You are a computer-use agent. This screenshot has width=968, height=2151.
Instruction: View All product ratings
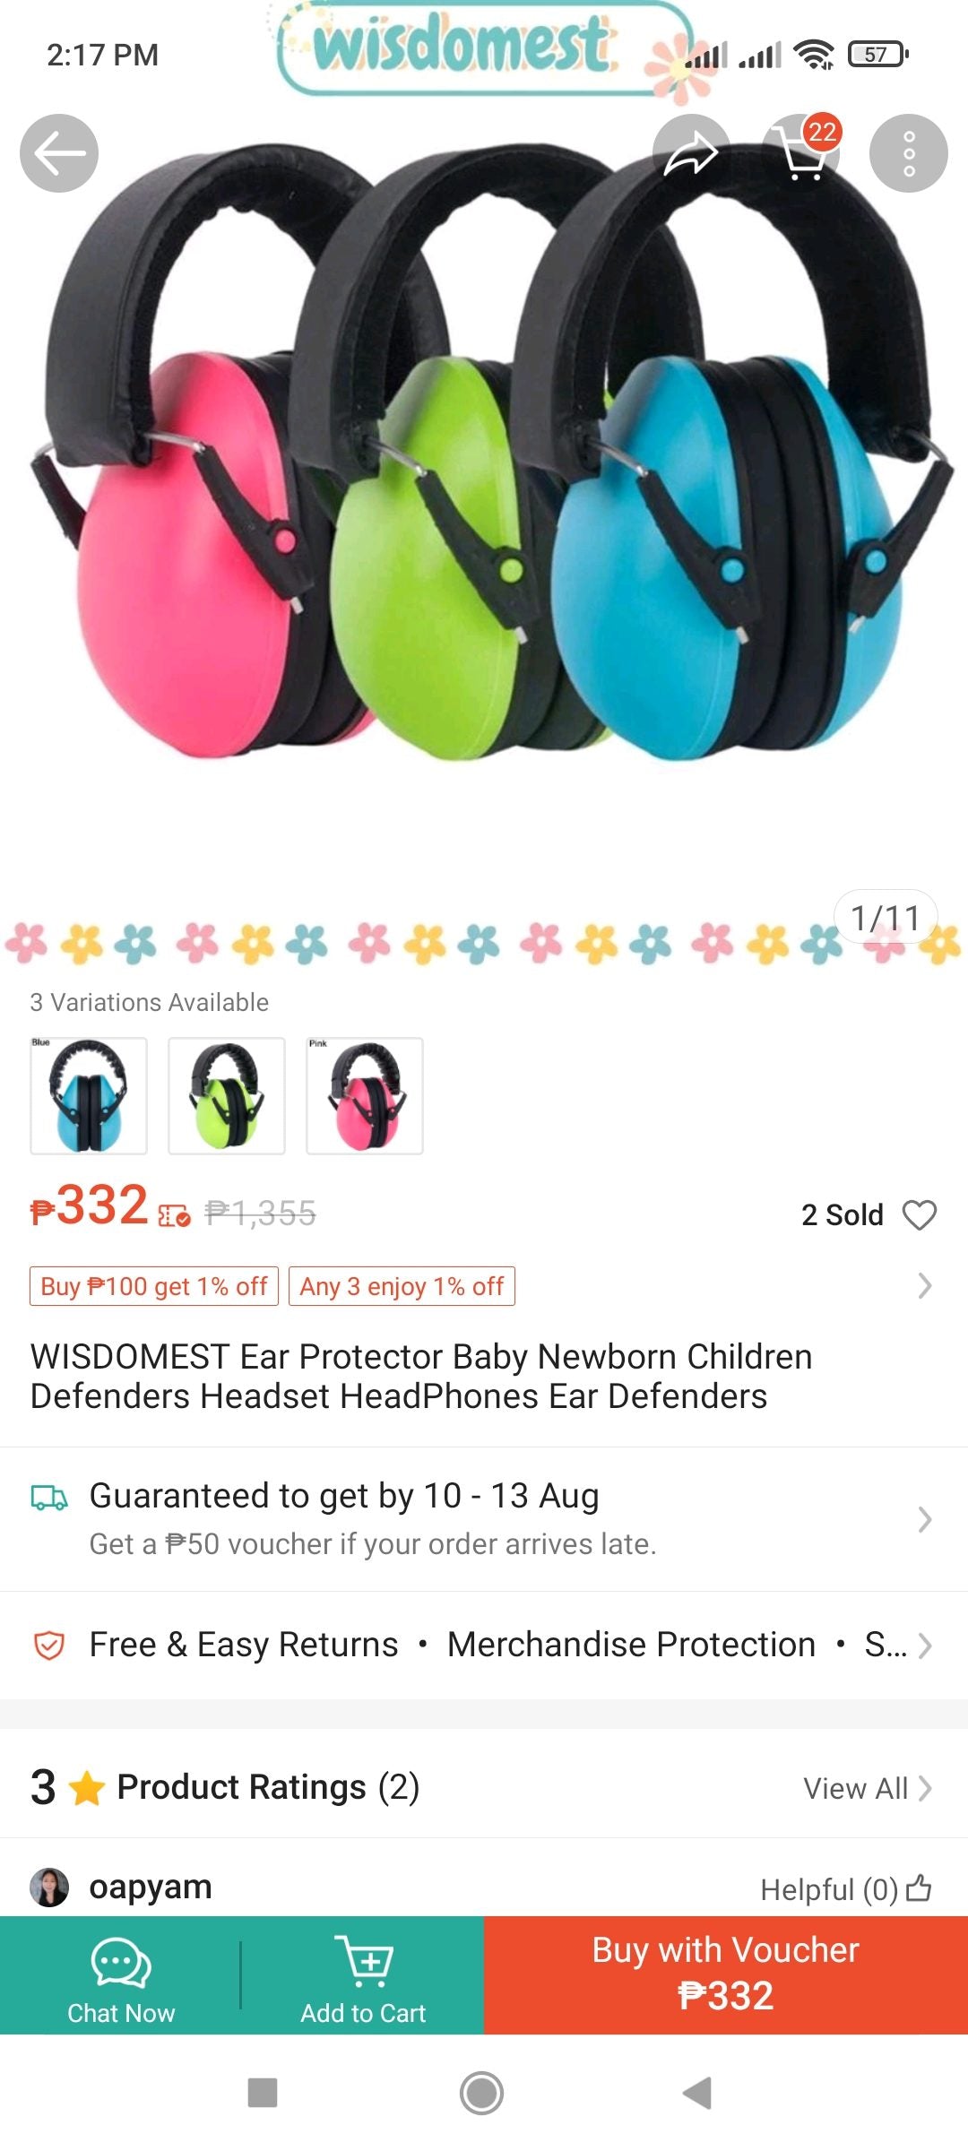pyautogui.click(x=868, y=1788)
